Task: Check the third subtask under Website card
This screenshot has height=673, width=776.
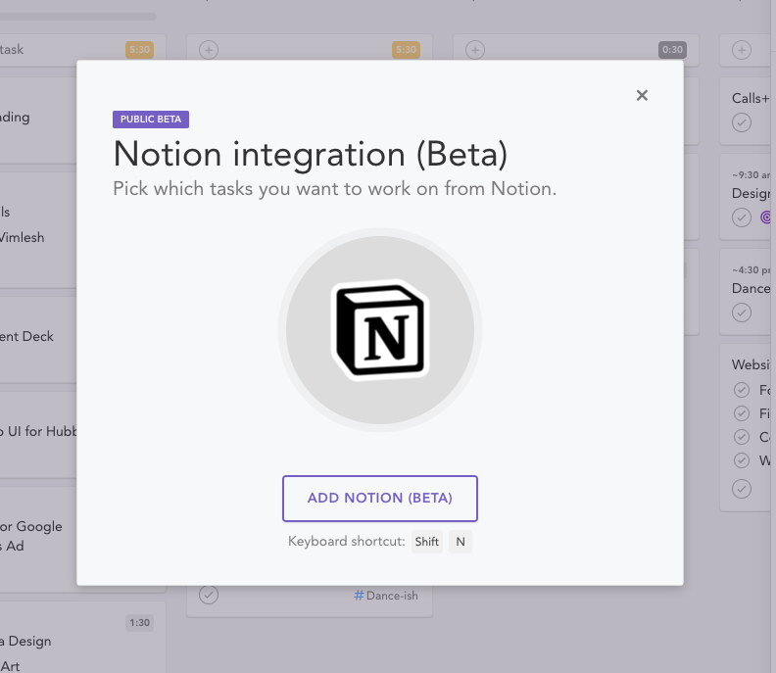Action: click(742, 437)
